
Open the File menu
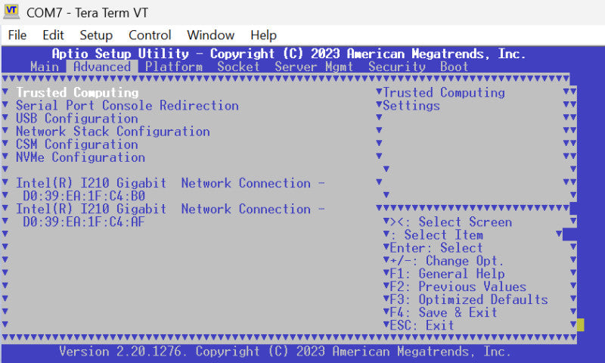point(17,35)
